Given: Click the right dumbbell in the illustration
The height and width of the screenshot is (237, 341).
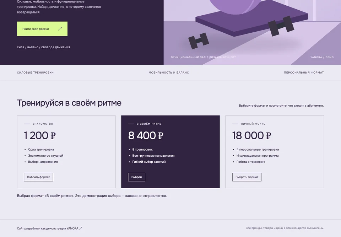Looking at the screenshot, I should [281, 26].
